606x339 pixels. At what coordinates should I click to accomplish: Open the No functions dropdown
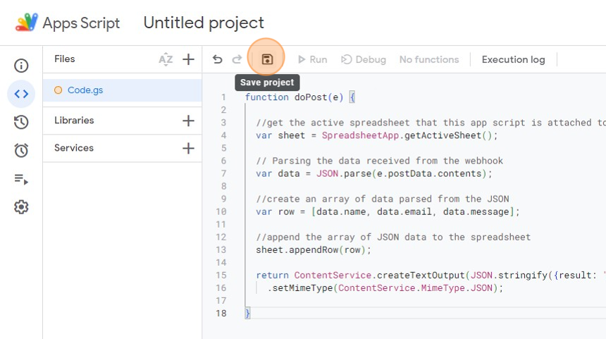coord(428,60)
